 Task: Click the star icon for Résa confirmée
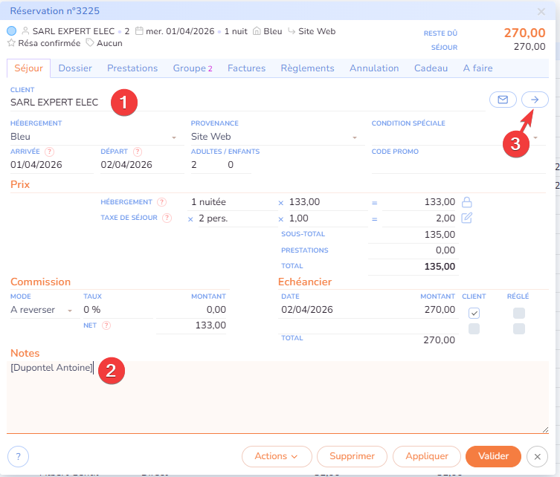11,43
